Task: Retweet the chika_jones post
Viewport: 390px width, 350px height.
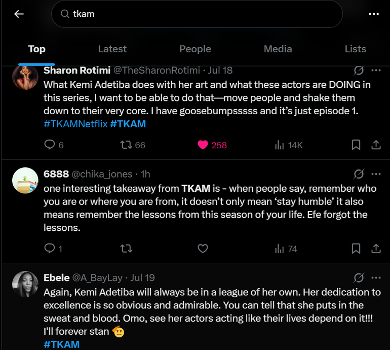Action: point(126,249)
